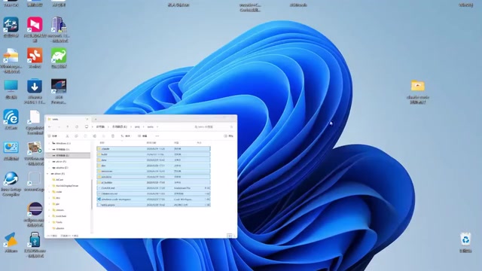
Task: Select the resources folder row
Action: (154, 171)
